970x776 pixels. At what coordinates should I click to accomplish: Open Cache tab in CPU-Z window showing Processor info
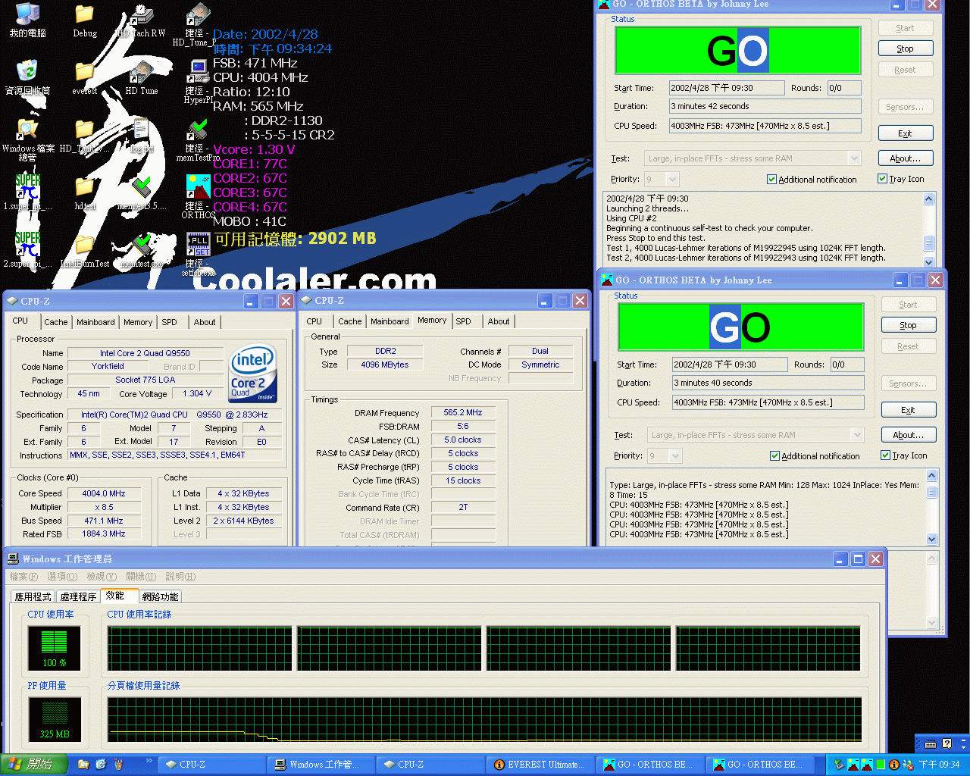coord(56,322)
